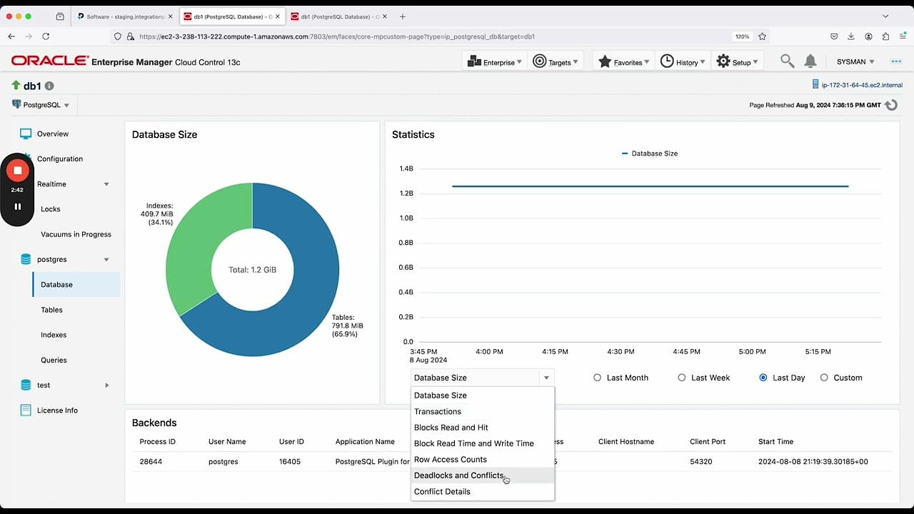
Task: Click the Targets icon in the toolbar
Action: [x=541, y=61]
